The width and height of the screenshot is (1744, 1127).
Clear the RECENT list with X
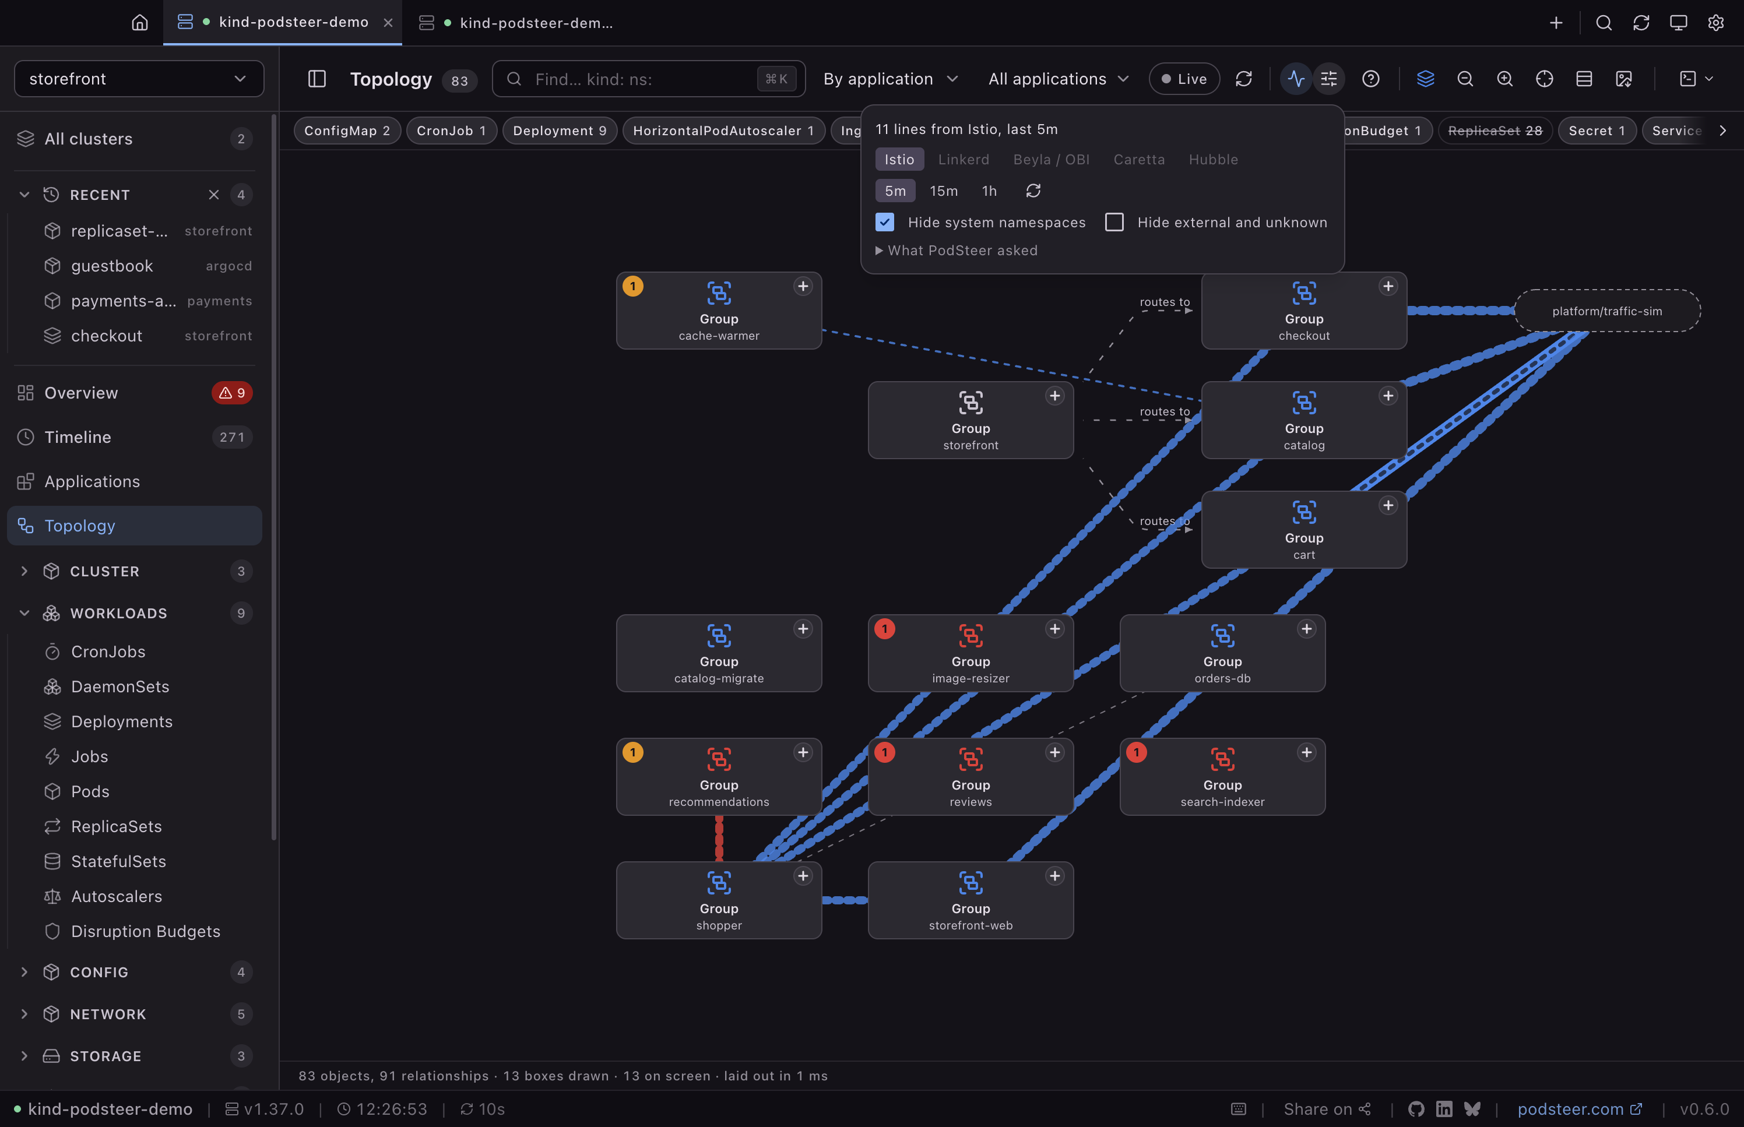click(x=214, y=195)
